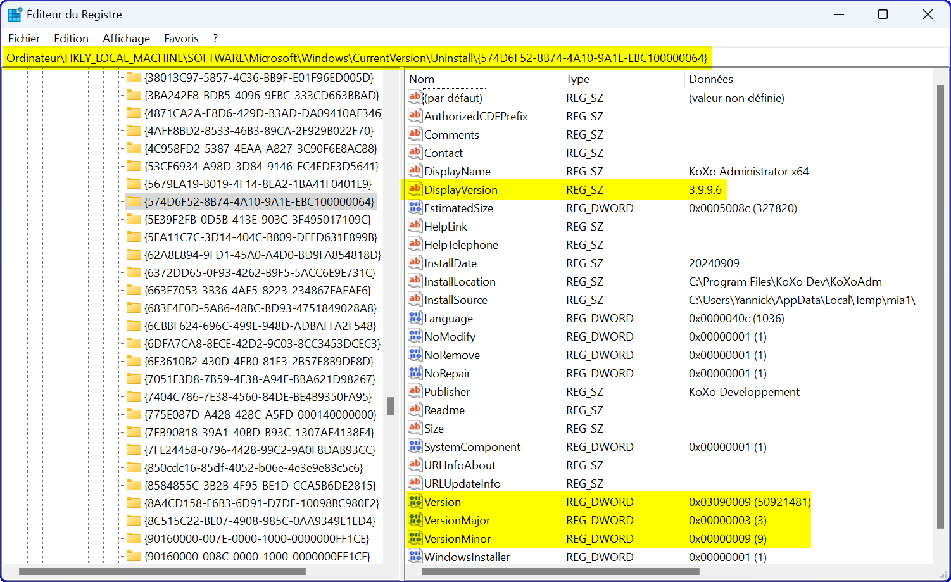Click the binary icon next to EstimatedSize

point(415,207)
